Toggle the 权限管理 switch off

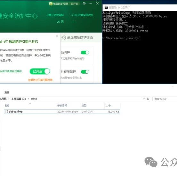85,72
